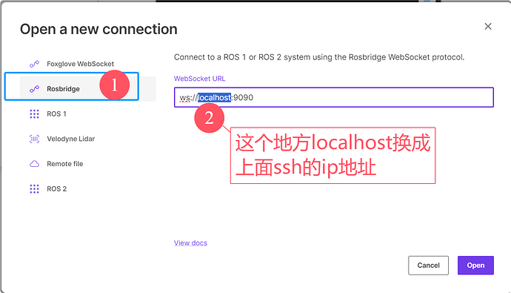
Task: Close the new connection dialog
Action: 488,27
